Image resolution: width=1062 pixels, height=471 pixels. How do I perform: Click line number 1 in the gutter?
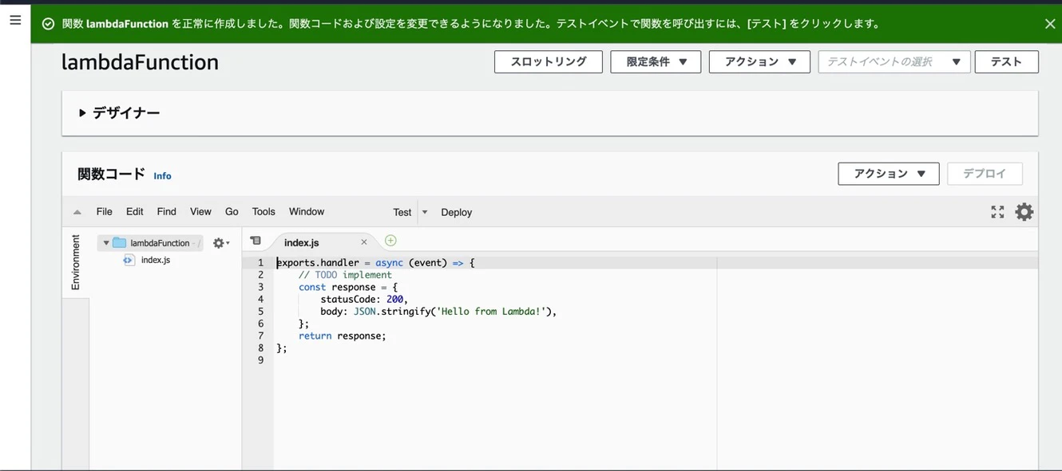(x=260, y=263)
